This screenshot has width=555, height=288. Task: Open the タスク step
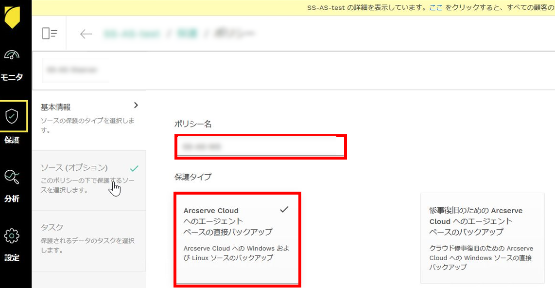click(x=89, y=241)
